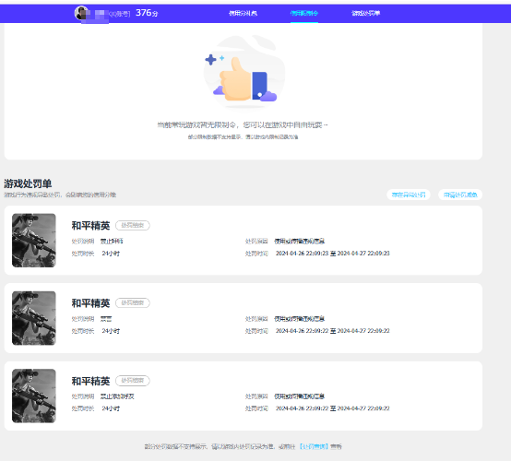Select the highlighted 信用限制令 tab
The image size is (511, 461).
click(304, 13)
